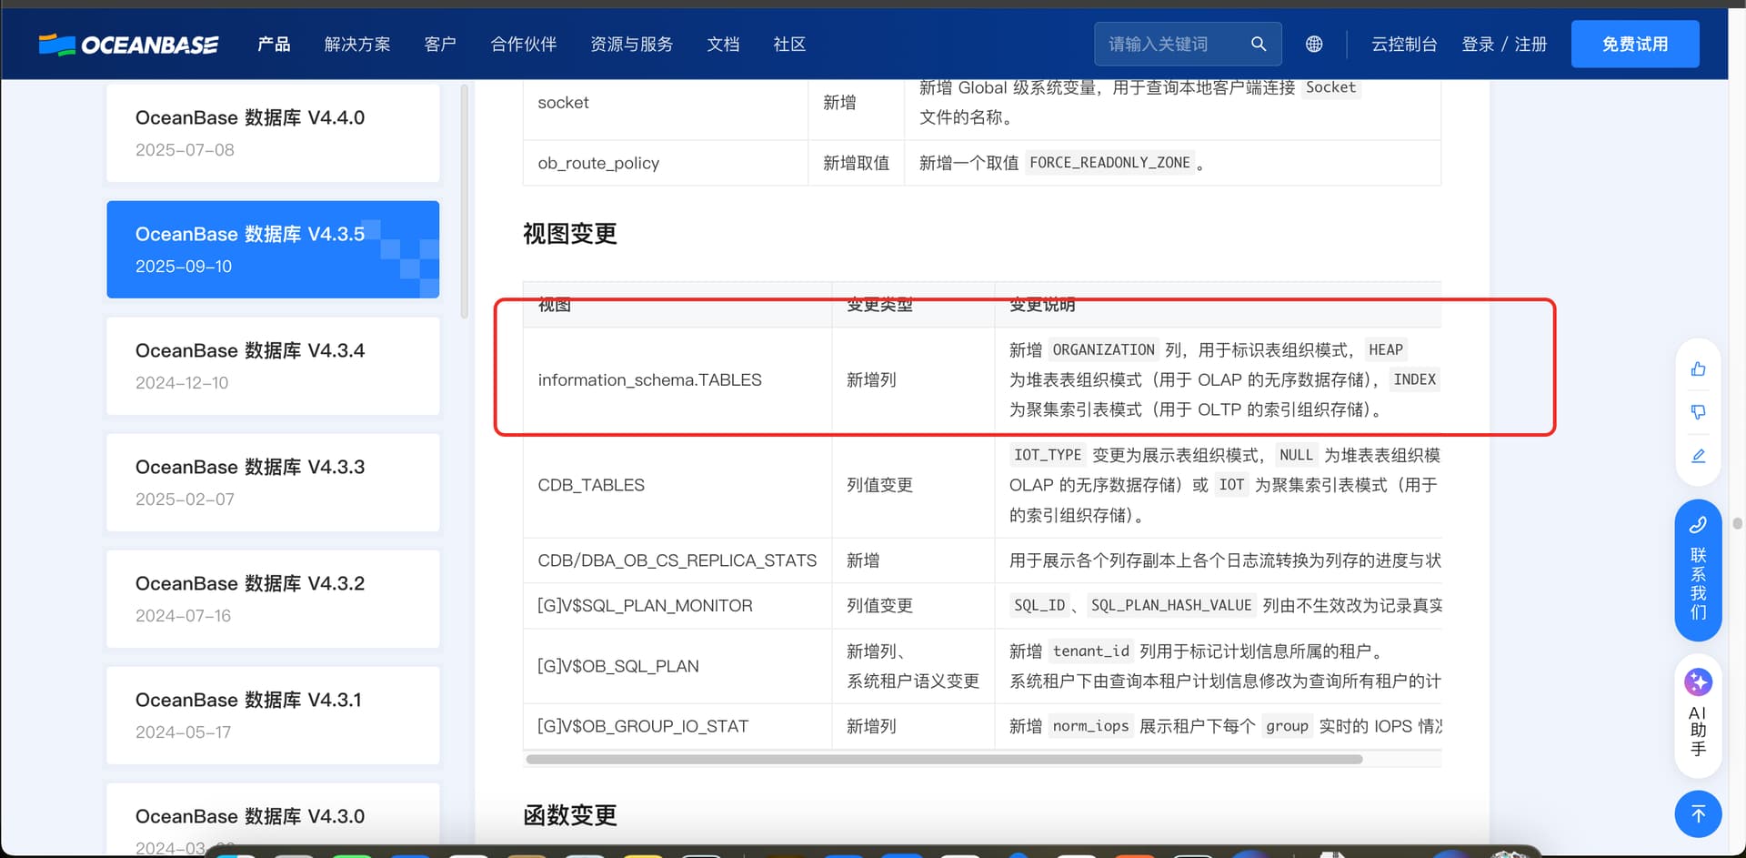Expand the 资源与服务 navigation menu
The image size is (1746, 858).
pyautogui.click(x=631, y=45)
